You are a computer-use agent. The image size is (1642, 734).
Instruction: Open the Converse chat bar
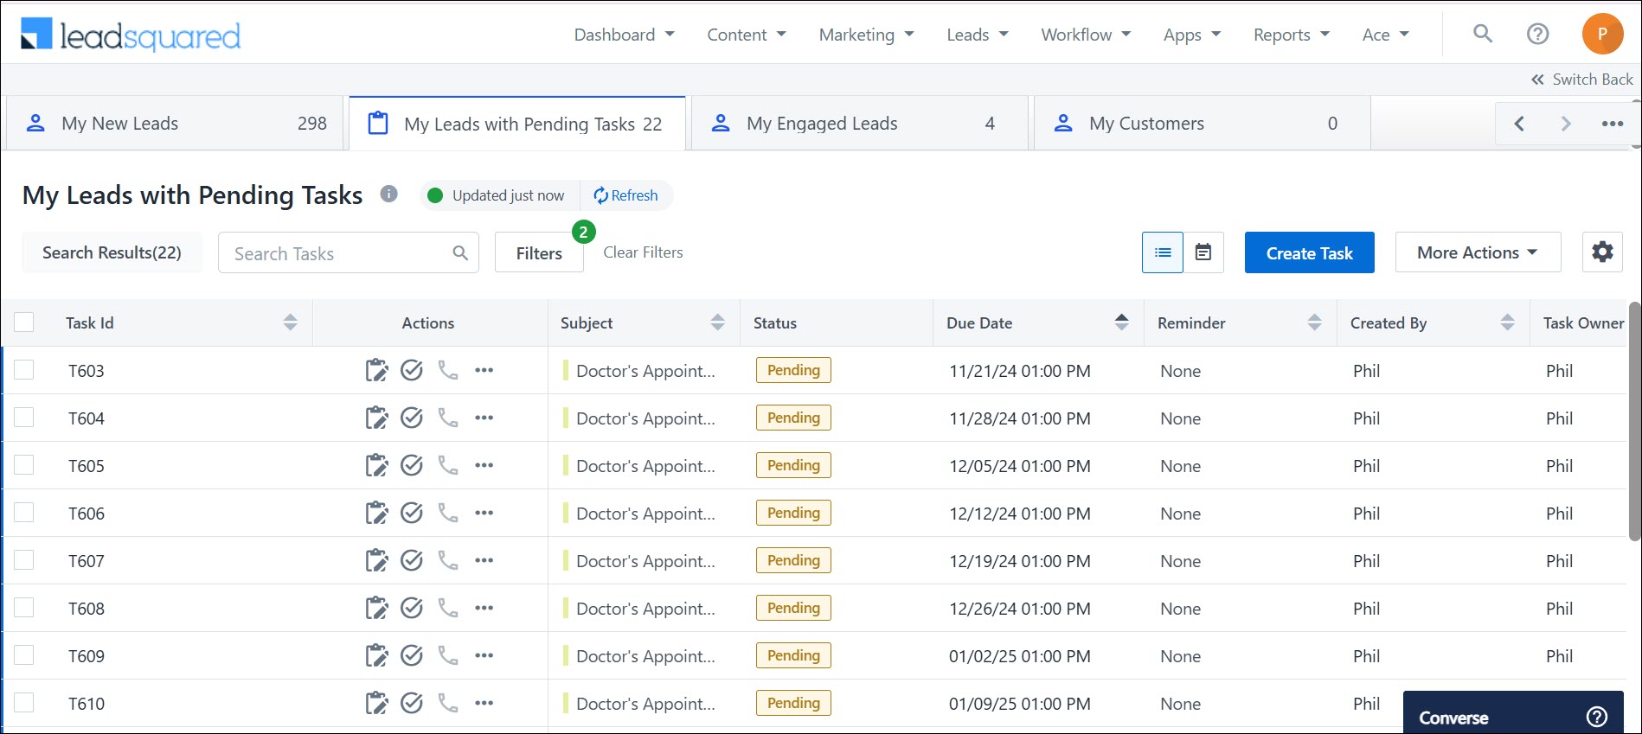click(x=1513, y=713)
